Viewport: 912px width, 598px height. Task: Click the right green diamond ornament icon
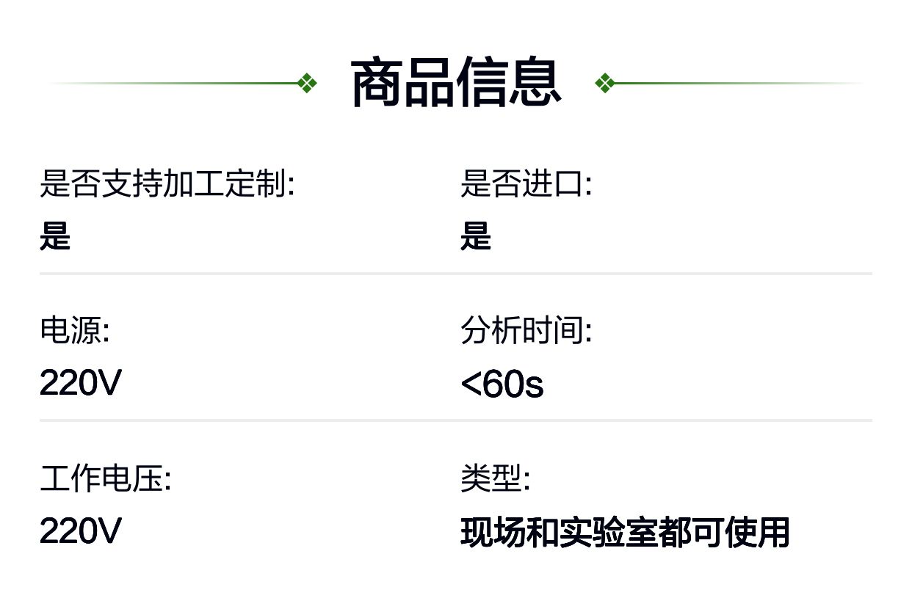coord(604,83)
